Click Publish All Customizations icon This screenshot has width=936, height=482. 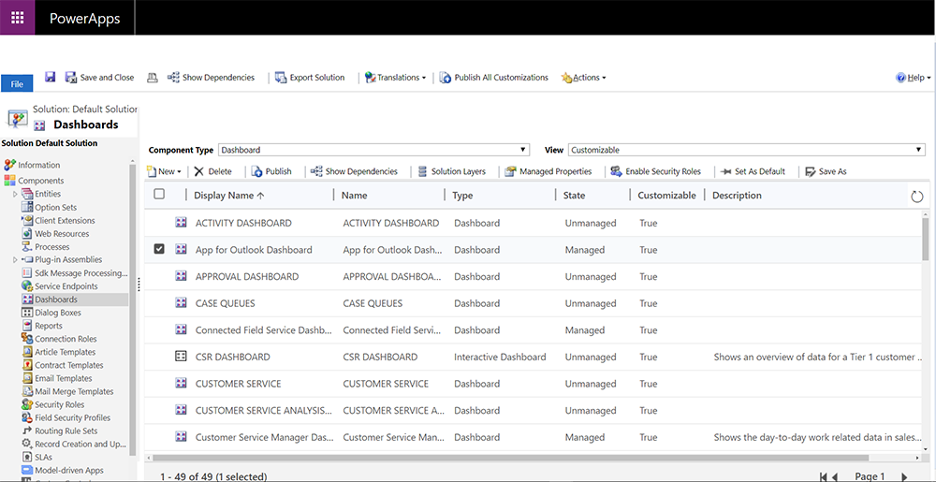pos(446,78)
